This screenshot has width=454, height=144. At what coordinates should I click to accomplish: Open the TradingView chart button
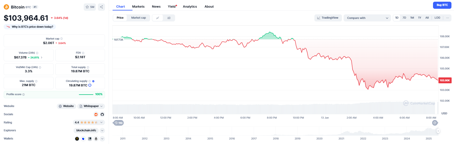coord(328,18)
